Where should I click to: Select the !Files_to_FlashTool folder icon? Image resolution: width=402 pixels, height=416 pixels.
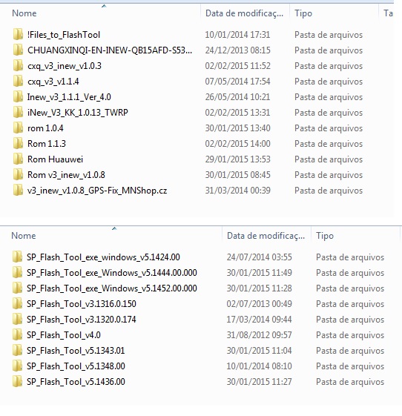(x=18, y=35)
